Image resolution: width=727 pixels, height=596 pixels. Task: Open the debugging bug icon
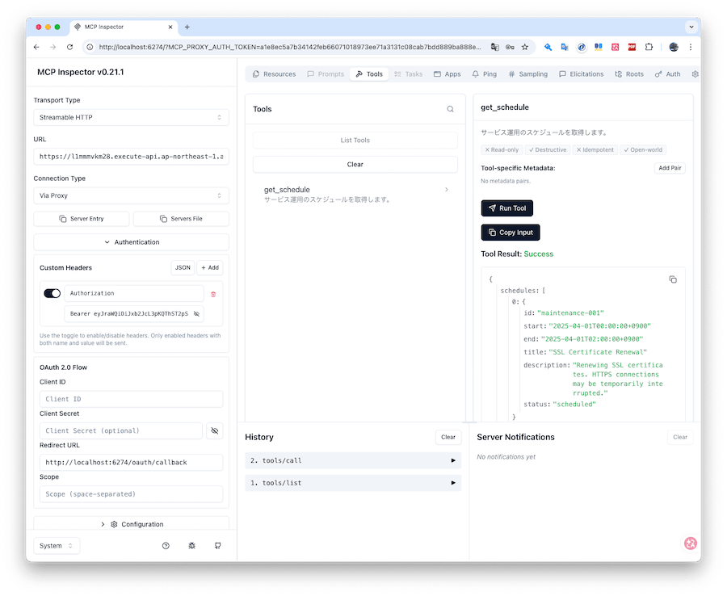tap(191, 545)
